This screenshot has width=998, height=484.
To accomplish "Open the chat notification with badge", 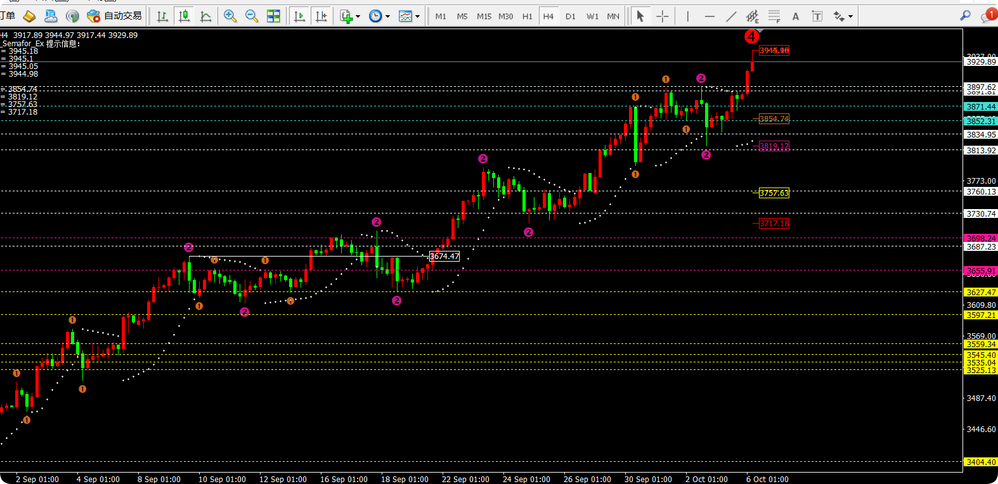I will coord(988,16).
